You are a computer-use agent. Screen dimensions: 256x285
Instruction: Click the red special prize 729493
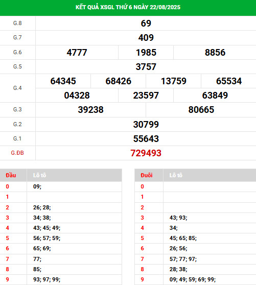146,153
